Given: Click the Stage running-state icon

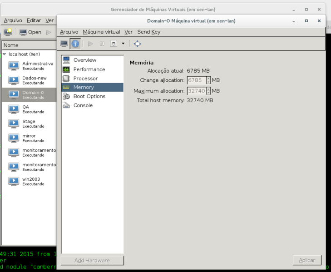Looking at the screenshot, I should (14, 124).
